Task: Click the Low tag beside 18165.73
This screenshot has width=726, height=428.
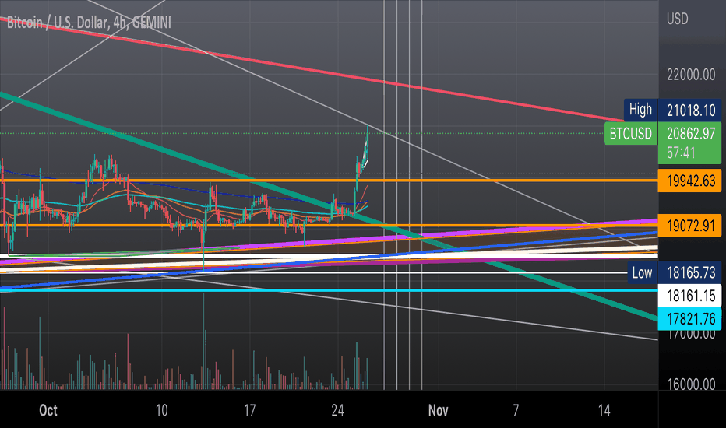Action: [642, 272]
